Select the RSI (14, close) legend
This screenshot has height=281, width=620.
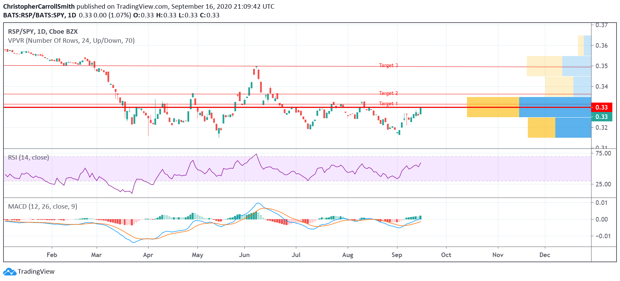[x=29, y=158]
